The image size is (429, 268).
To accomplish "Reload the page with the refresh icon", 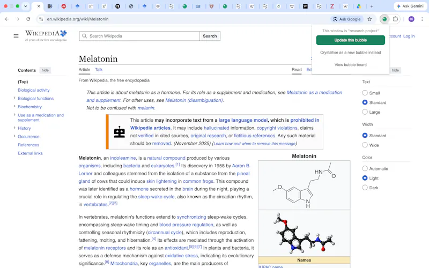I will (x=28, y=19).
